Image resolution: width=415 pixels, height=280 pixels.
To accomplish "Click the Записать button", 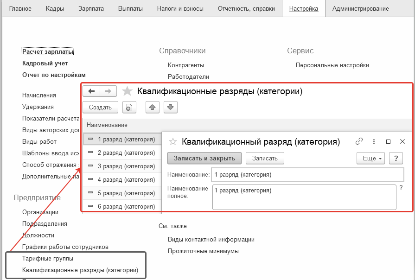I will pyautogui.click(x=265, y=158).
